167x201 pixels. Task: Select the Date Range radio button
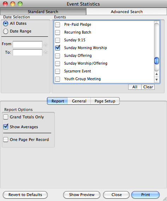[x=6, y=31]
